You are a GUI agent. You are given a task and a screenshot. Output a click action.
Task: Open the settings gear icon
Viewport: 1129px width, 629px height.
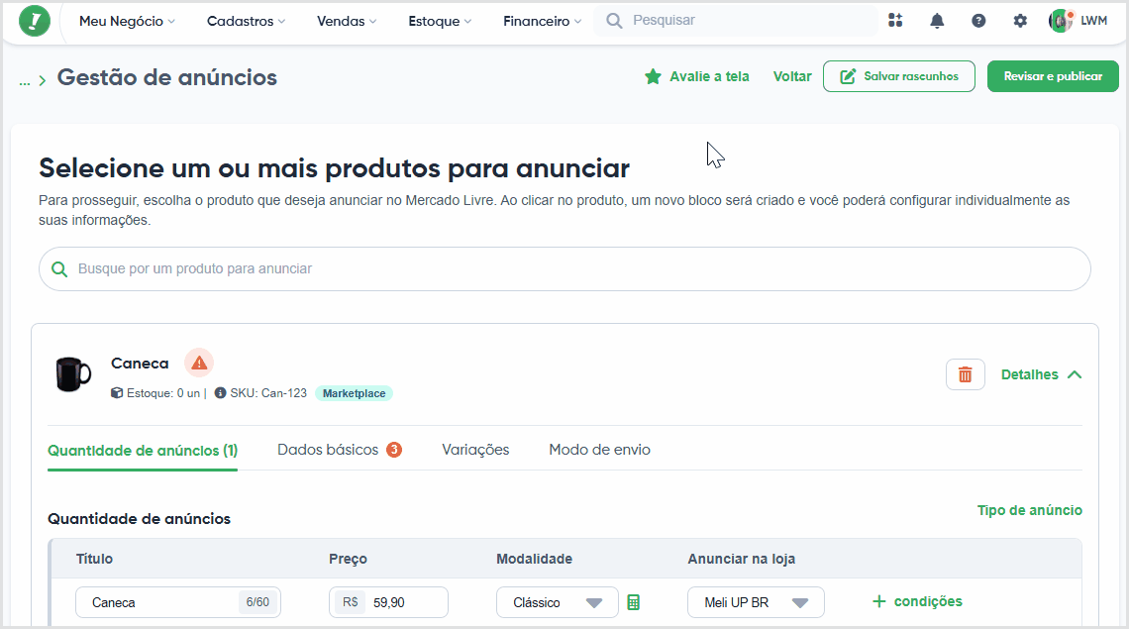1020,20
